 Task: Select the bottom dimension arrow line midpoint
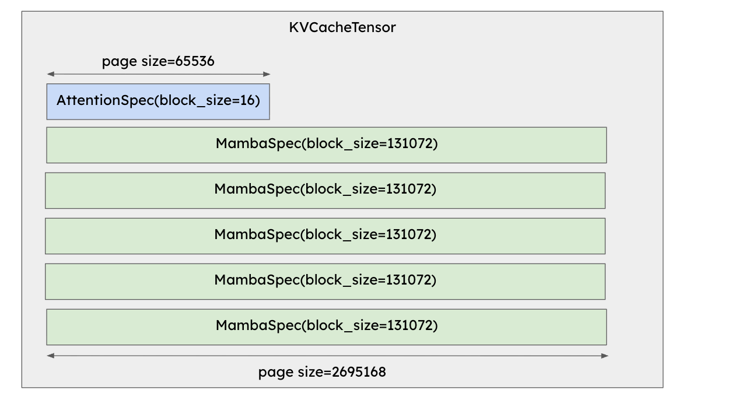pyautogui.click(x=327, y=356)
